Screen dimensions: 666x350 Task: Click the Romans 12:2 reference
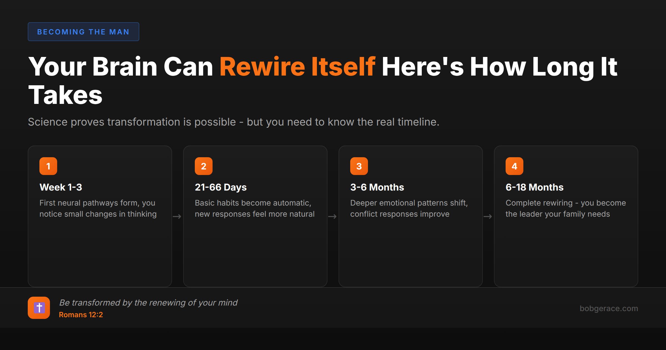(x=81, y=315)
